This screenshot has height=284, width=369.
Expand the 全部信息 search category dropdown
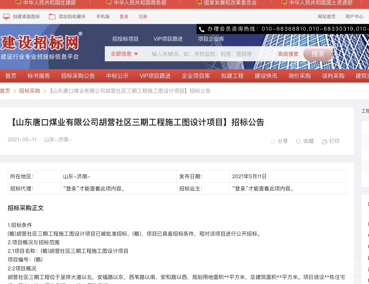point(124,54)
